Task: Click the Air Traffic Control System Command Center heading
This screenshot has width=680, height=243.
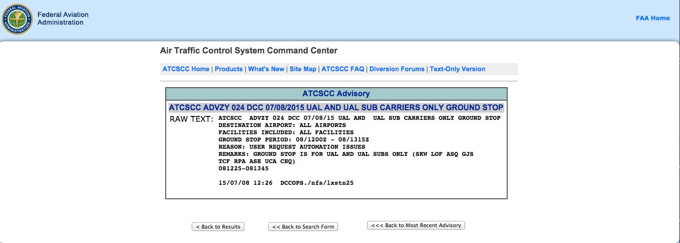Action: click(249, 51)
